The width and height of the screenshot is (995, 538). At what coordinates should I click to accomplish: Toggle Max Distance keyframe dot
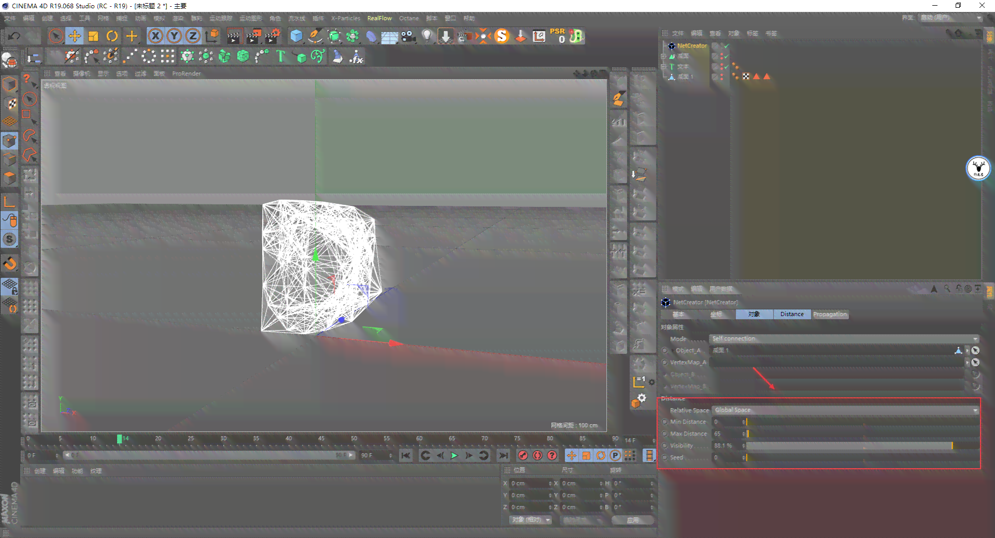coord(665,434)
